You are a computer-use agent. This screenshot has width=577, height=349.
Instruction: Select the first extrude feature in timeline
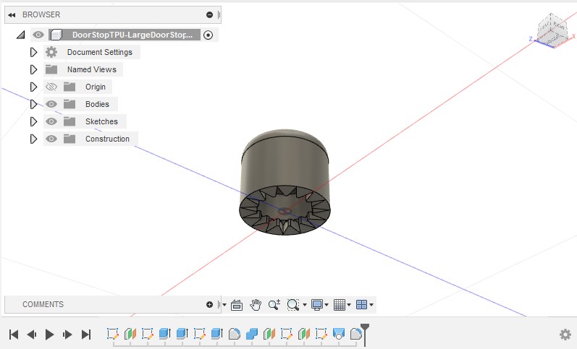[164, 334]
